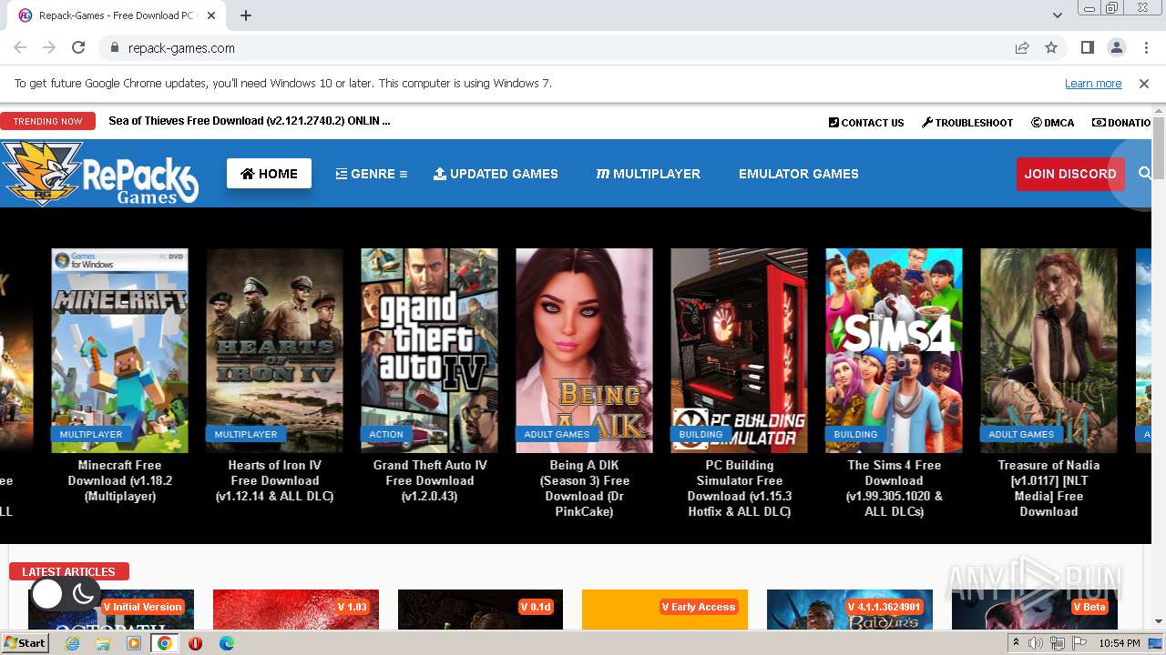Viewport: 1166px width, 655px height.
Task: Show hidden tray icons arrow
Action: point(1017,643)
